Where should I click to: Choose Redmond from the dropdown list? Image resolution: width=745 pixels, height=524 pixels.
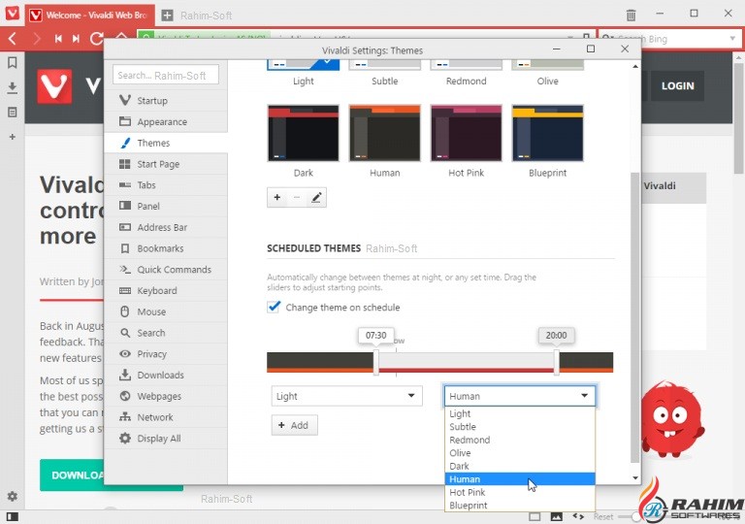520,440
